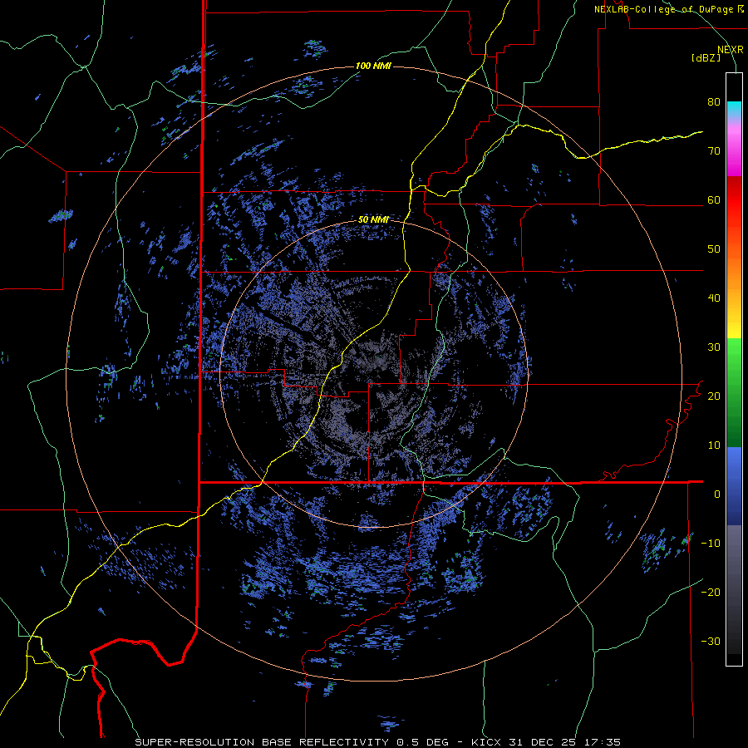Click the 50 value on the dBZ scale

click(714, 249)
